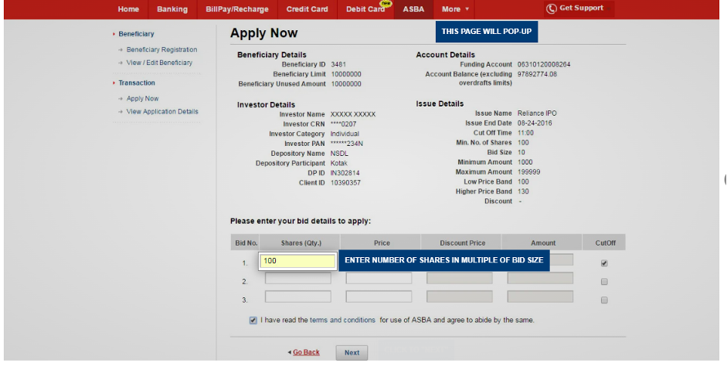Uncheck the CutOff checkbox for bid 1
This screenshot has width=727, height=366.
604,263
